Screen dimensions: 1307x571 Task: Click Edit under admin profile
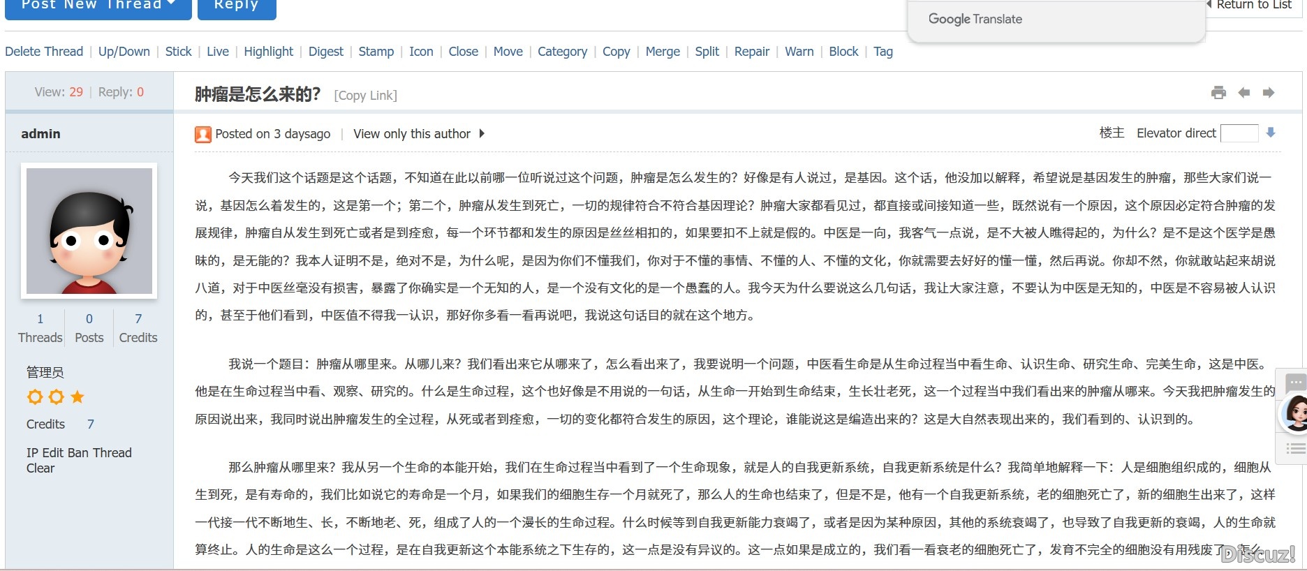53,453
